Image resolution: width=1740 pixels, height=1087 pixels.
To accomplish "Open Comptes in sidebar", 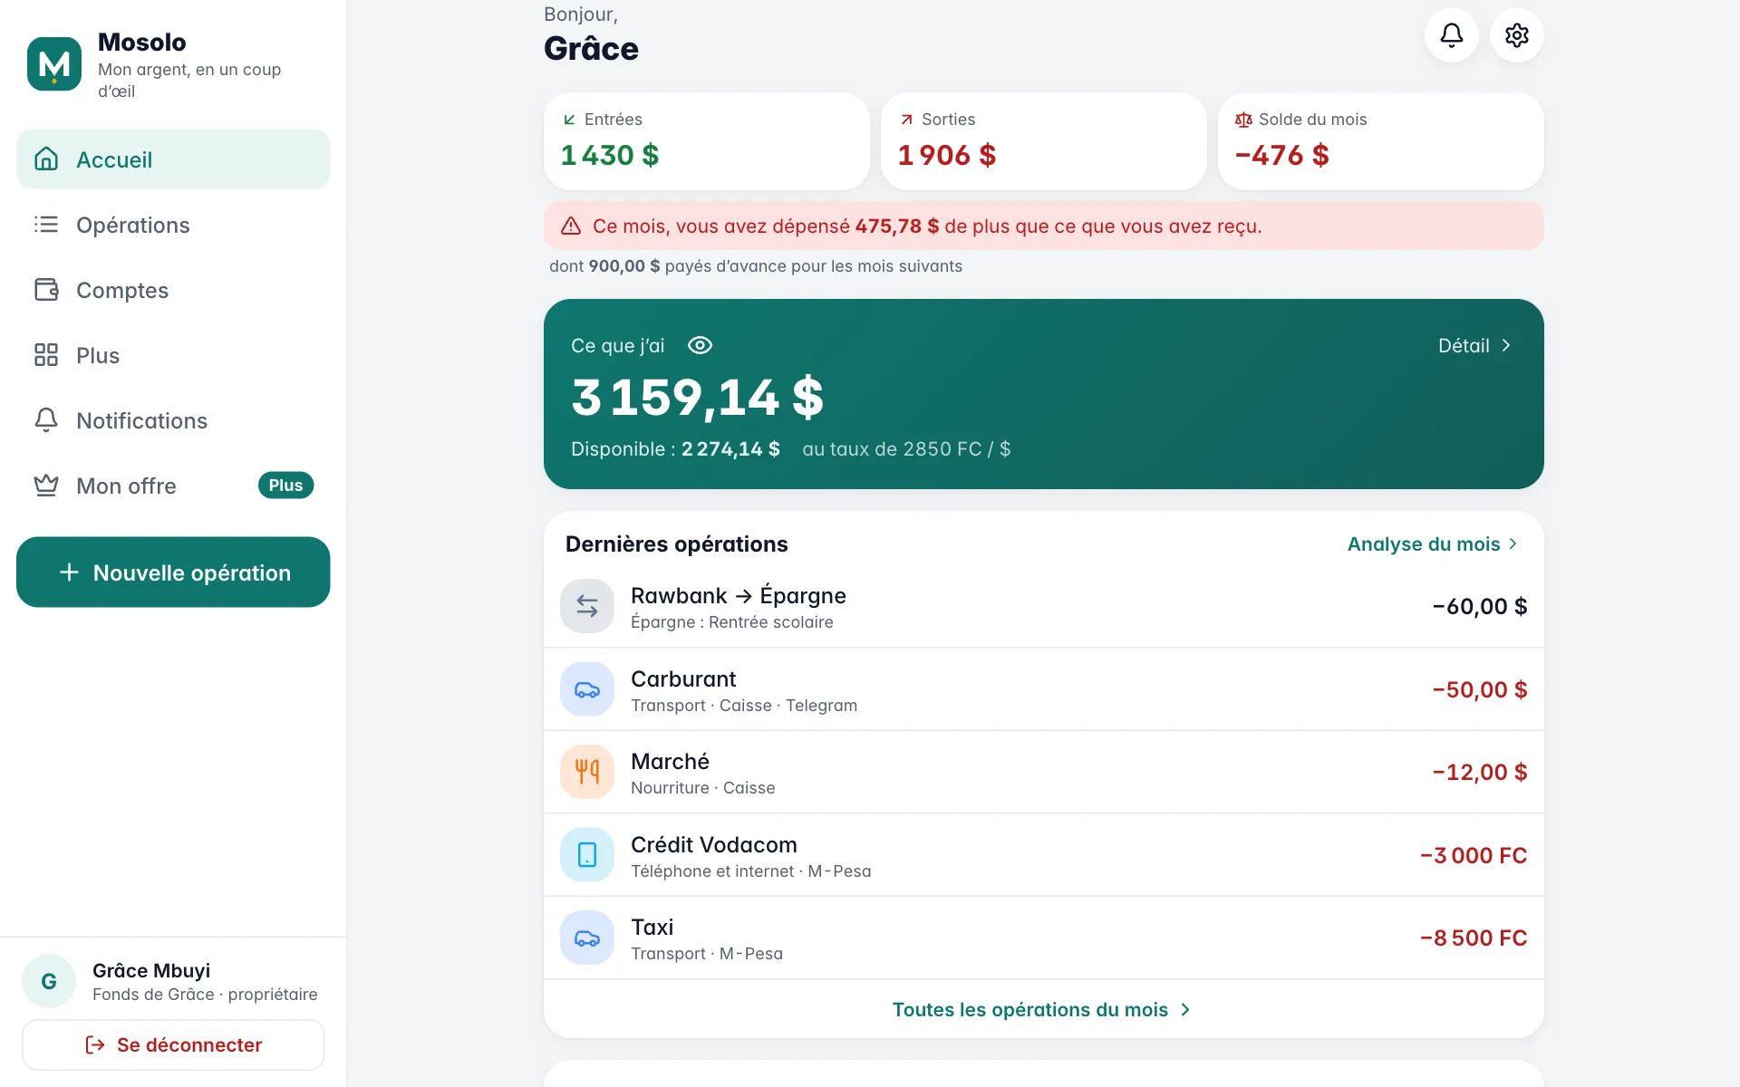I will coord(173,290).
